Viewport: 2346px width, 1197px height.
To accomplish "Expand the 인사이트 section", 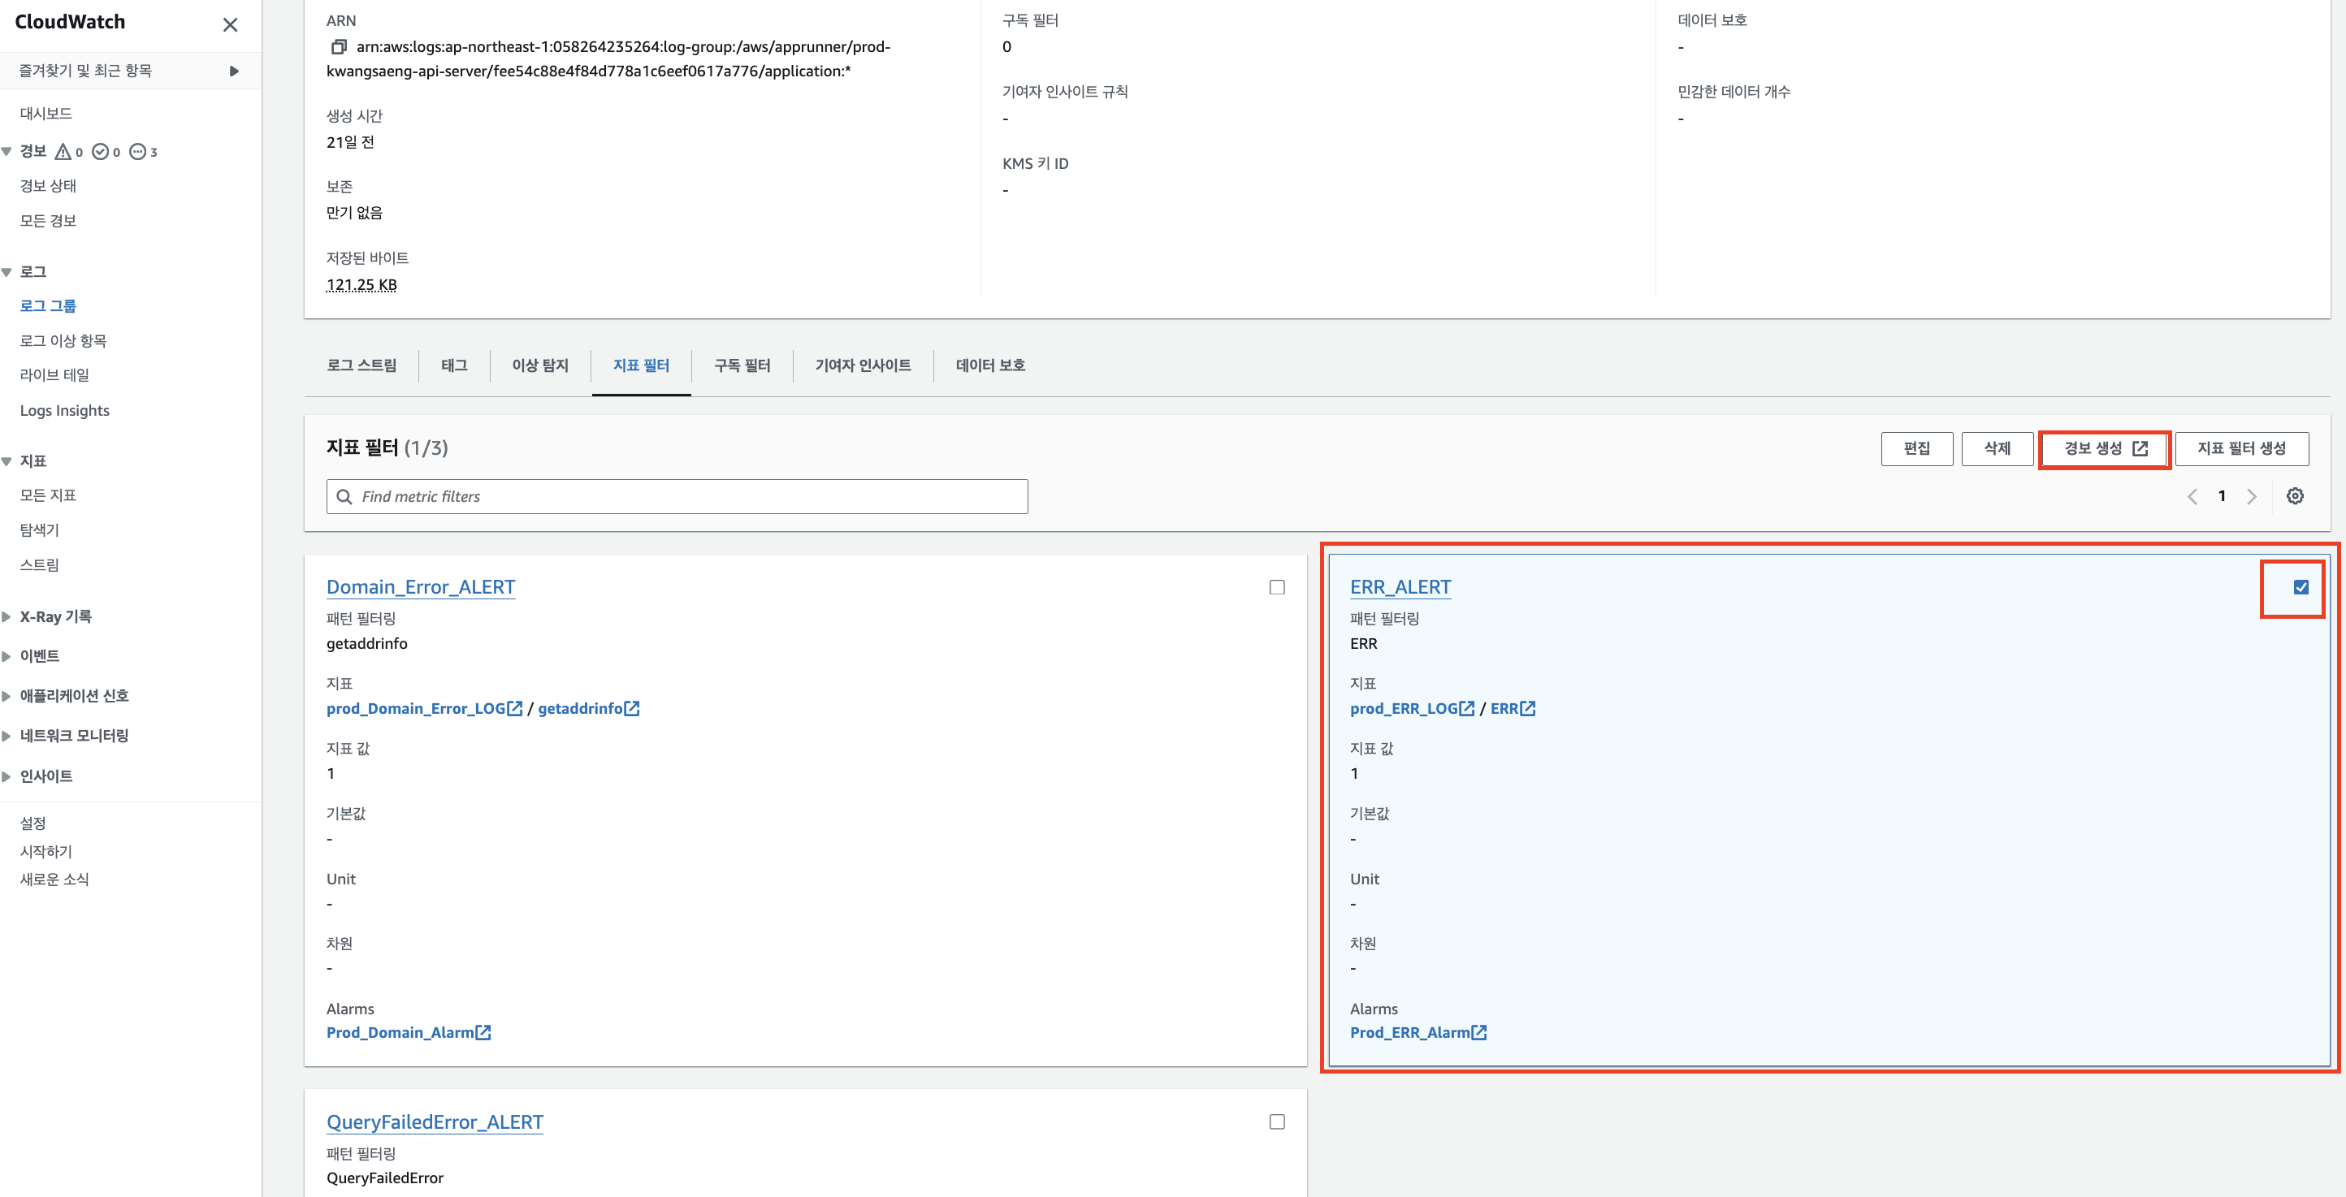I will click(6, 776).
